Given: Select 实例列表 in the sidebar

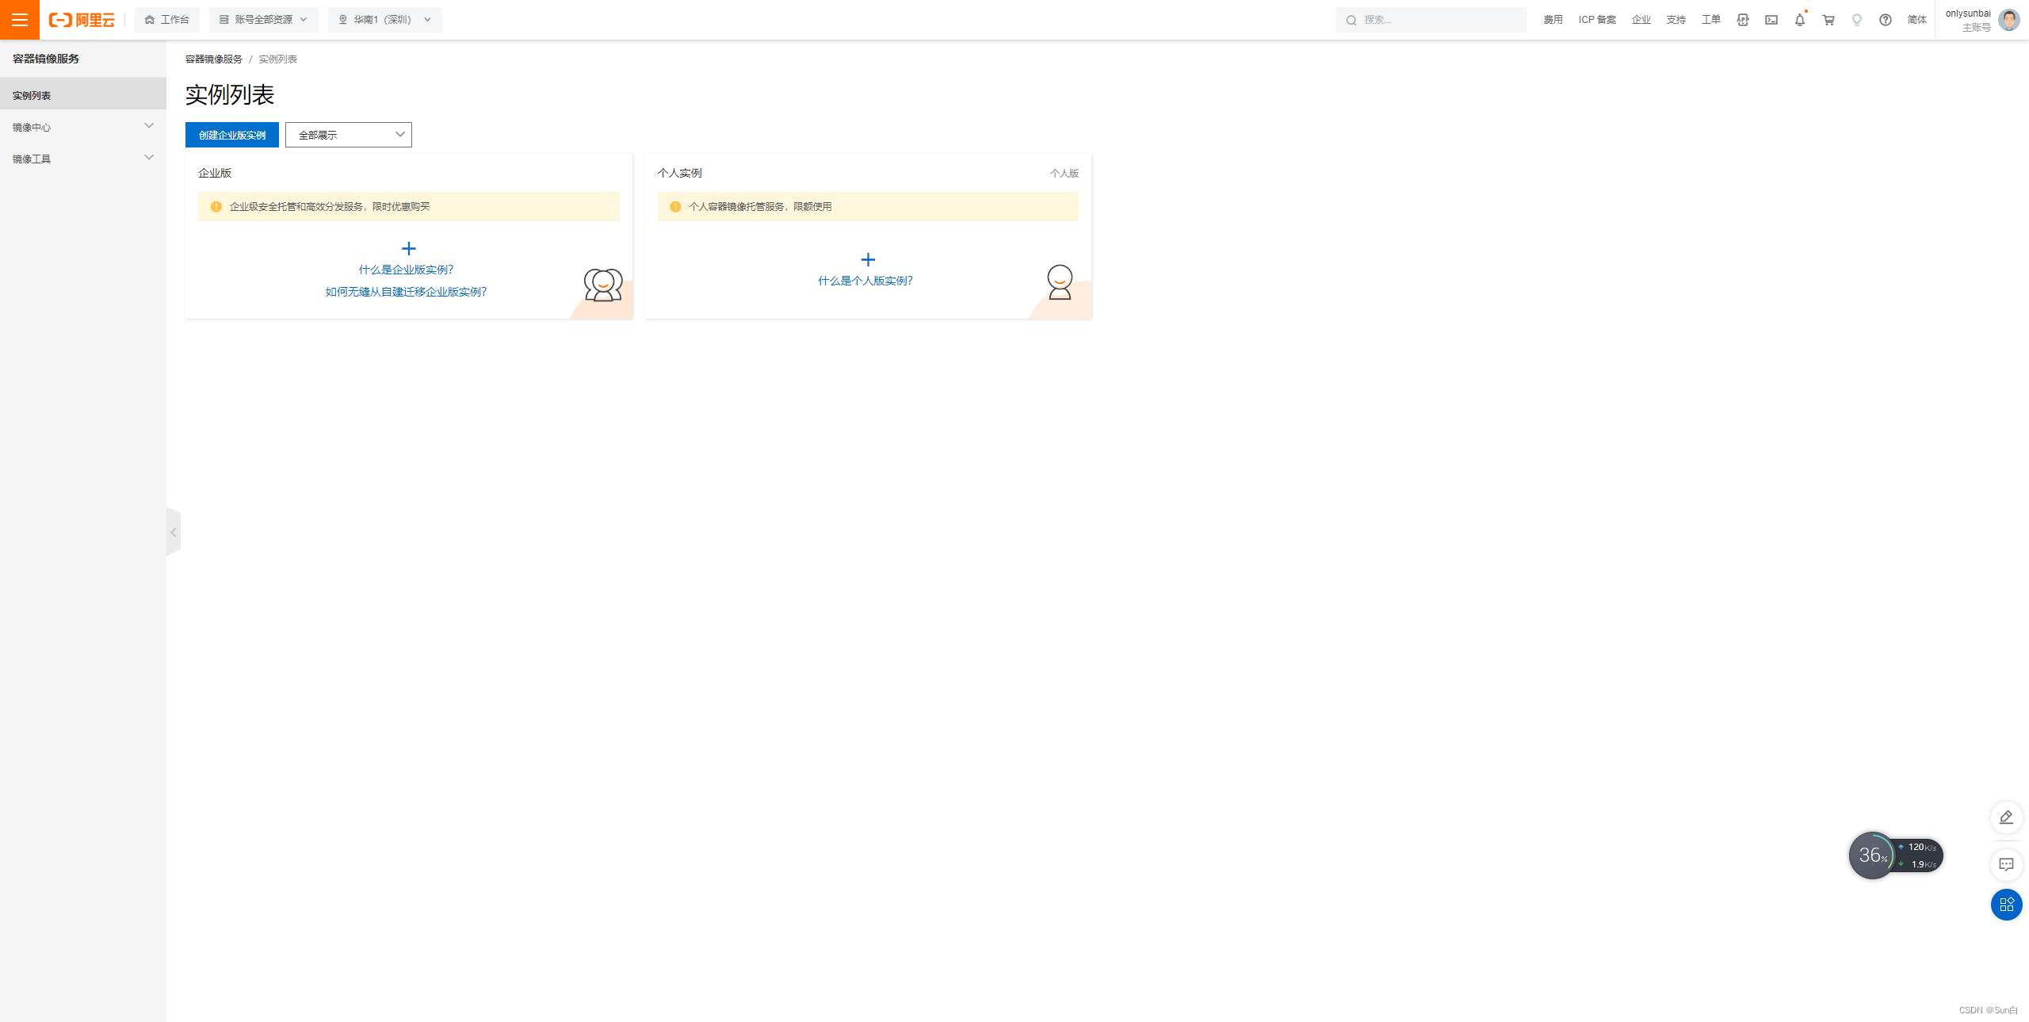Looking at the screenshot, I should [32, 95].
